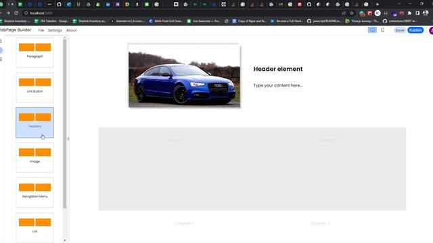The image size is (433, 243).
Task: Open the 'Meta Front-End Deve...' bookmark
Action: point(166,21)
